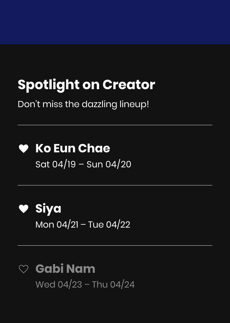
Task: Click the word Spotlight in the heading
Action: (x=49, y=85)
